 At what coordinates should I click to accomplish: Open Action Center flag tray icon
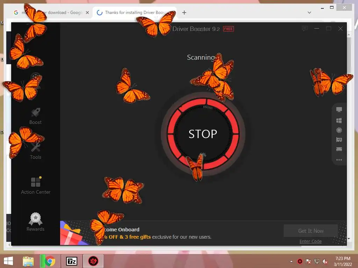coord(308,261)
